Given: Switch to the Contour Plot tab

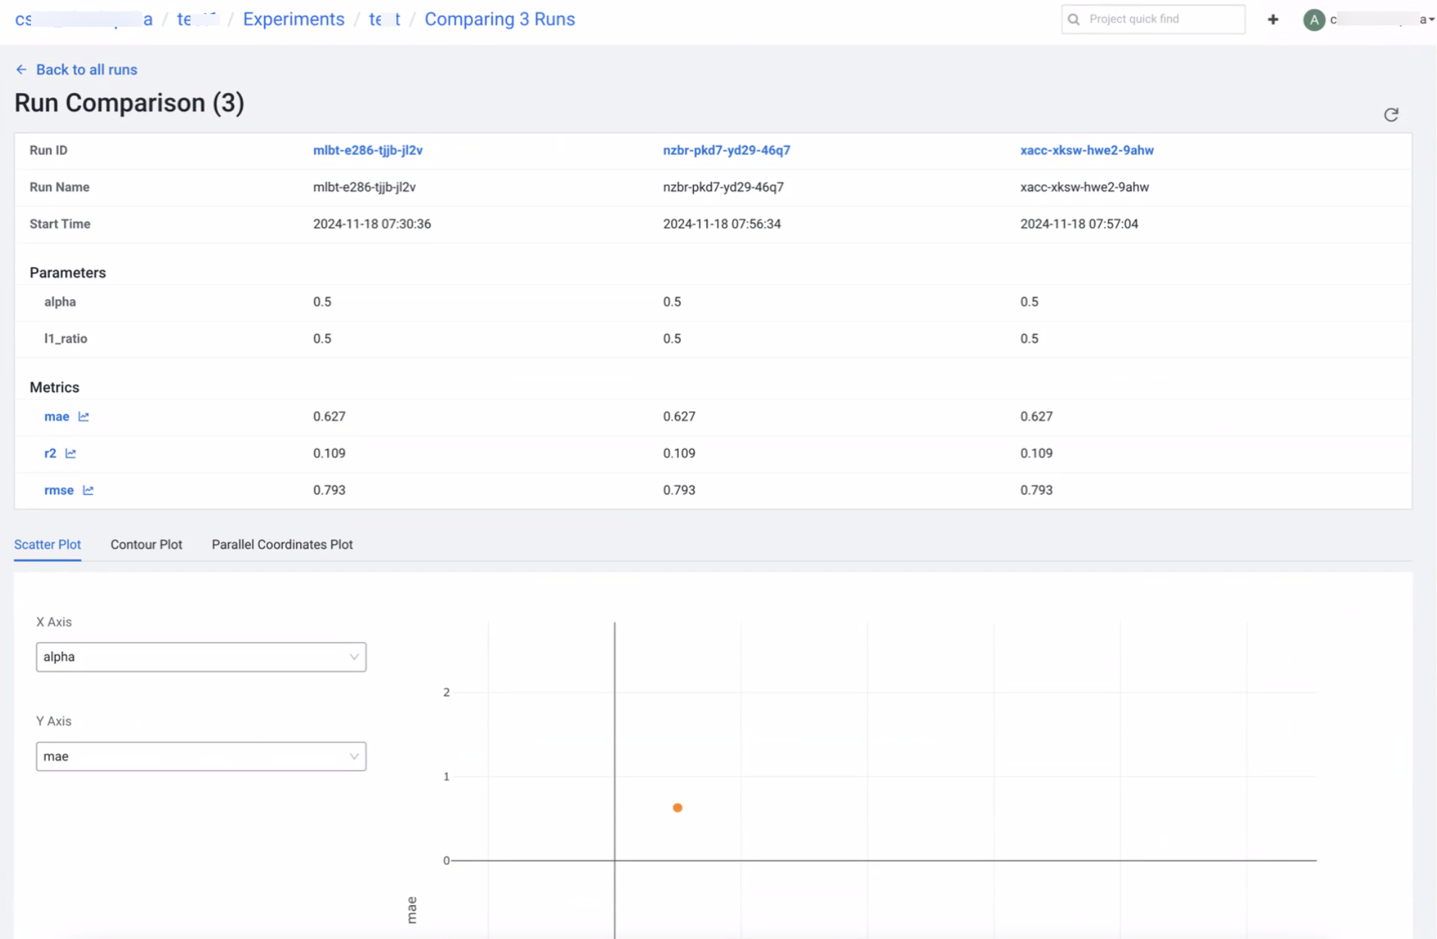Looking at the screenshot, I should point(146,544).
